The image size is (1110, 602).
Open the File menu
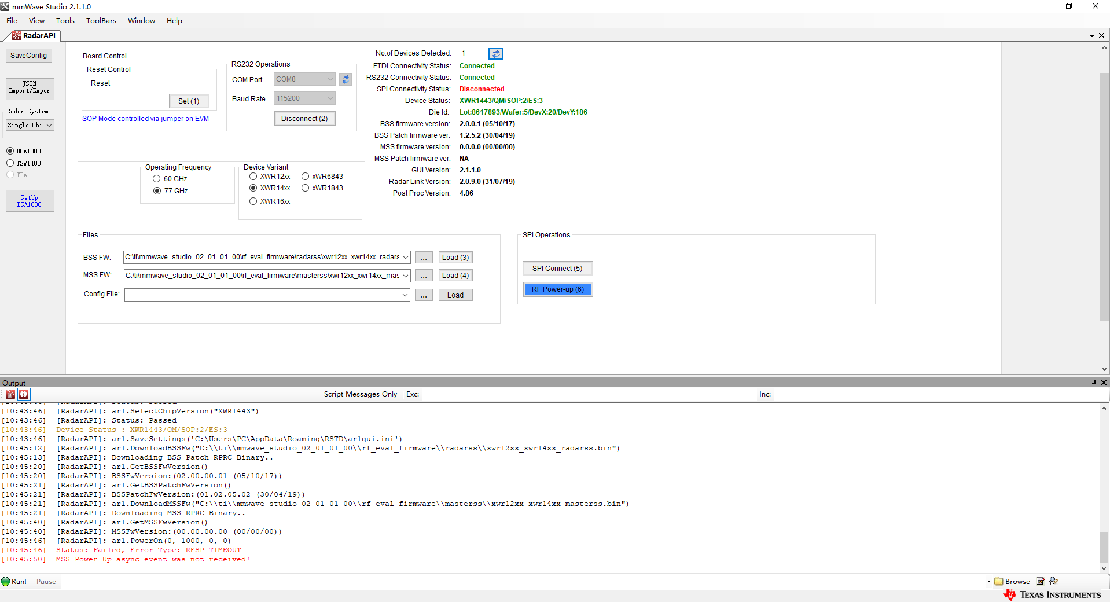[12, 21]
